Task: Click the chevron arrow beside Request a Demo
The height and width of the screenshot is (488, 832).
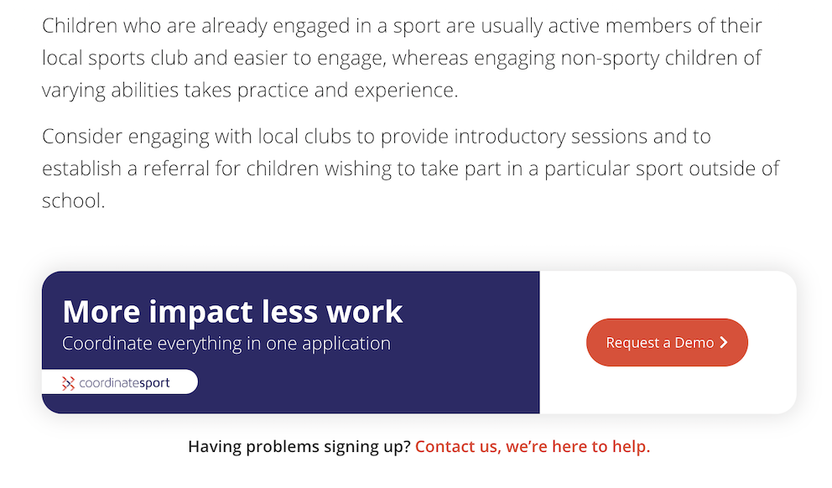Action: tap(724, 342)
